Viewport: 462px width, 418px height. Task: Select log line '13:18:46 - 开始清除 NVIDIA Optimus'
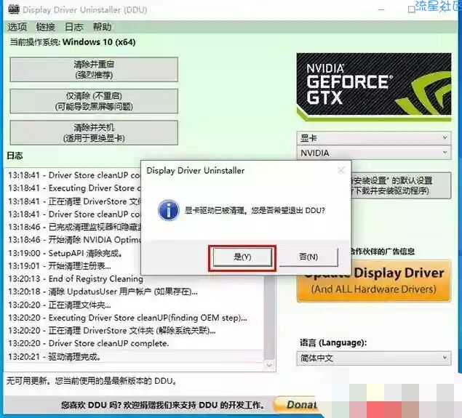(73, 240)
